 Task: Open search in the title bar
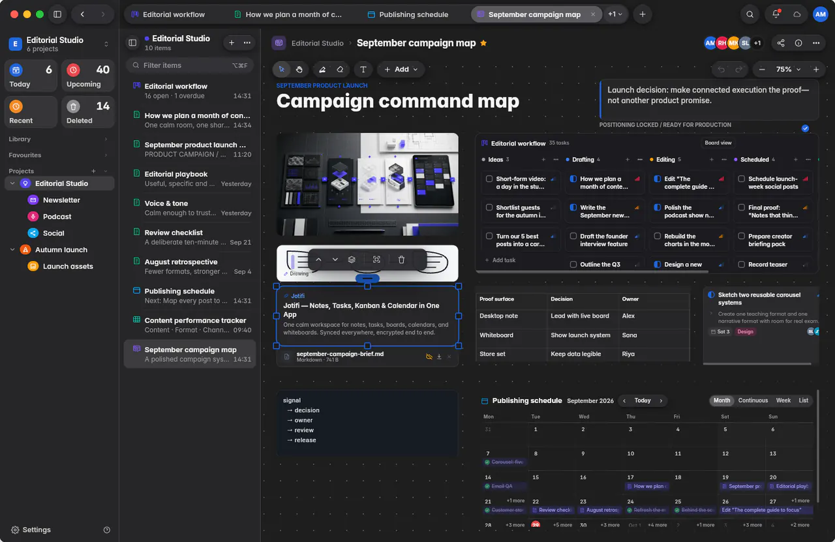750,14
